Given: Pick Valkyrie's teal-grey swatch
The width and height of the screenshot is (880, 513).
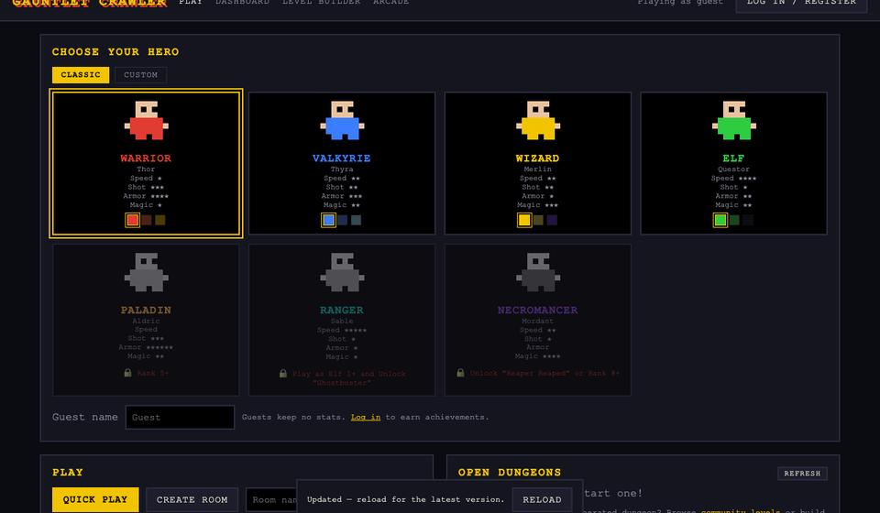Looking at the screenshot, I should [x=356, y=220].
